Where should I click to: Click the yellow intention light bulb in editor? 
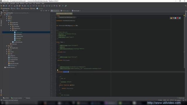(58, 70)
